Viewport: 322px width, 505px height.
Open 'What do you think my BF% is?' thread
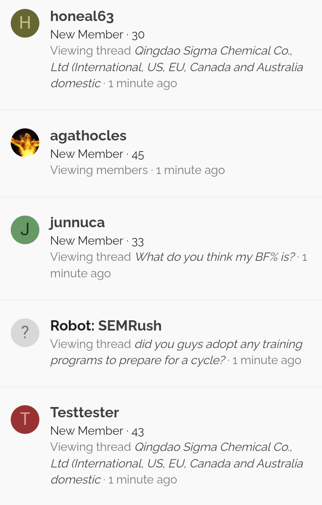[215, 257]
